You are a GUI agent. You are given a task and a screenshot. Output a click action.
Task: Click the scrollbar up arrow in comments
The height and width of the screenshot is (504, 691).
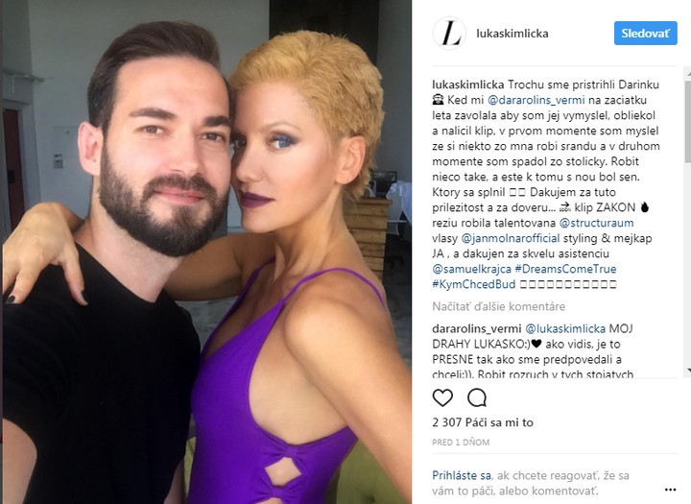point(688,75)
